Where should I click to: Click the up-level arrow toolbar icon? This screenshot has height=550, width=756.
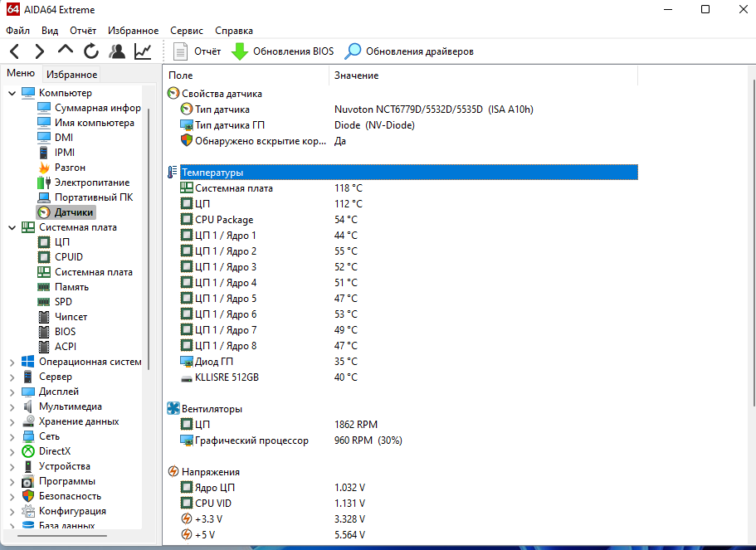pyautogui.click(x=66, y=50)
